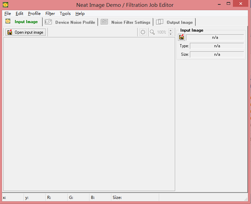Click the Size n/a field in panel
The width and height of the screenshot is (251, 204).
[x=217, y=54]
